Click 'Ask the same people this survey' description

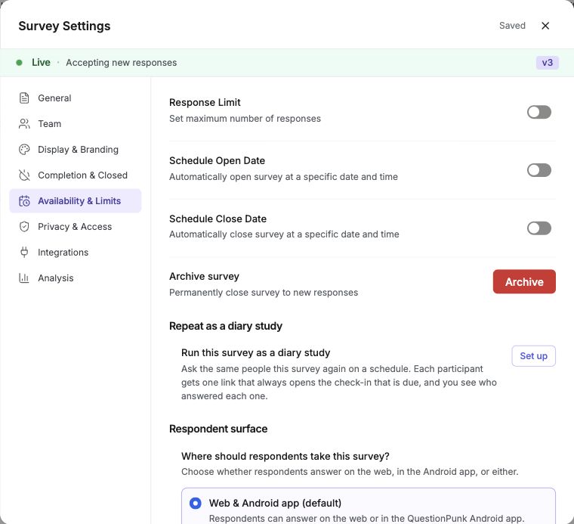coord(339,382)
